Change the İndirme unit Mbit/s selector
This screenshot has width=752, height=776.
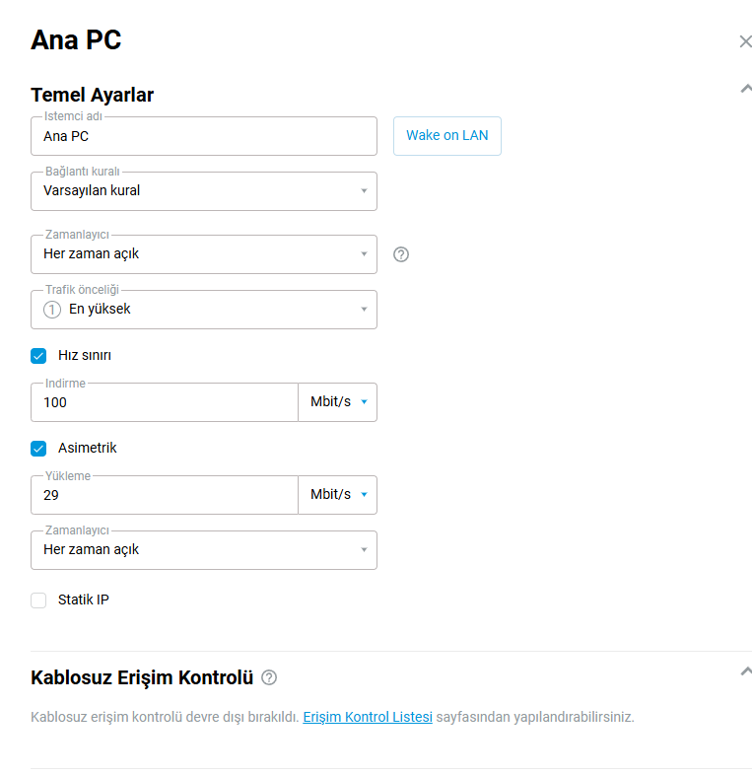click(338, 402)
